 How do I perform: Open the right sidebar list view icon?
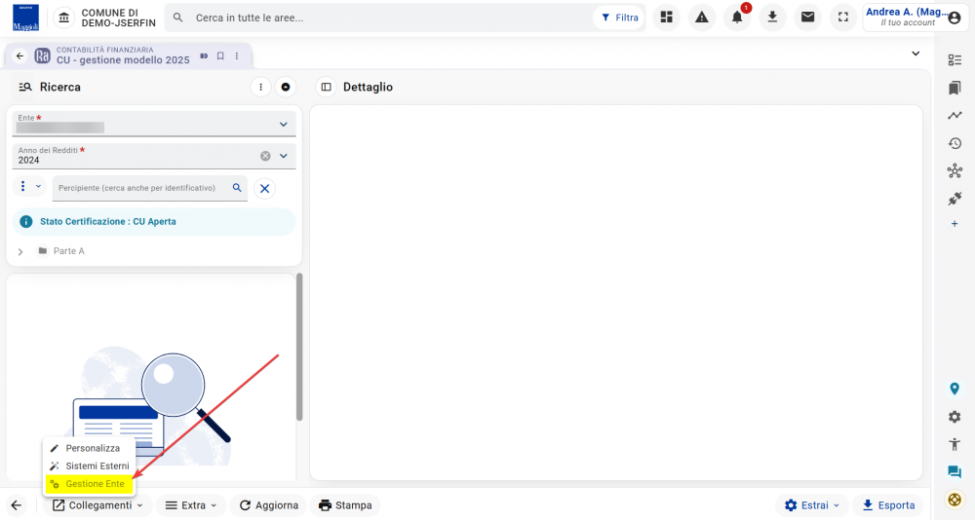click(955, 59)
